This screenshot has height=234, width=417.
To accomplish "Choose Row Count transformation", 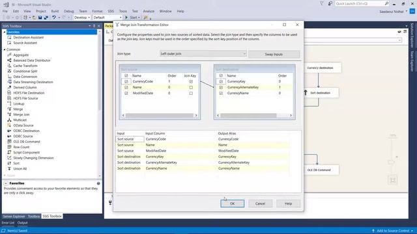I will (x=22, y=147).
